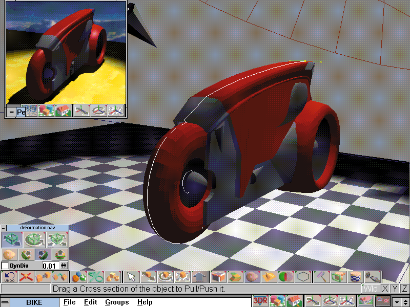This screenshot has width=410, height=307.
Task: Click the Help menu
Action: click(x=145, y=302)
